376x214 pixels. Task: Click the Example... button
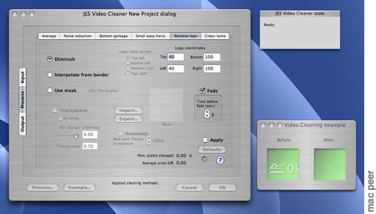pos(79,188)
